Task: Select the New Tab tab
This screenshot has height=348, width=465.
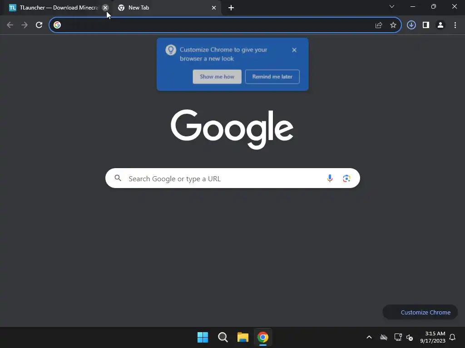Action: click(167, 8)
